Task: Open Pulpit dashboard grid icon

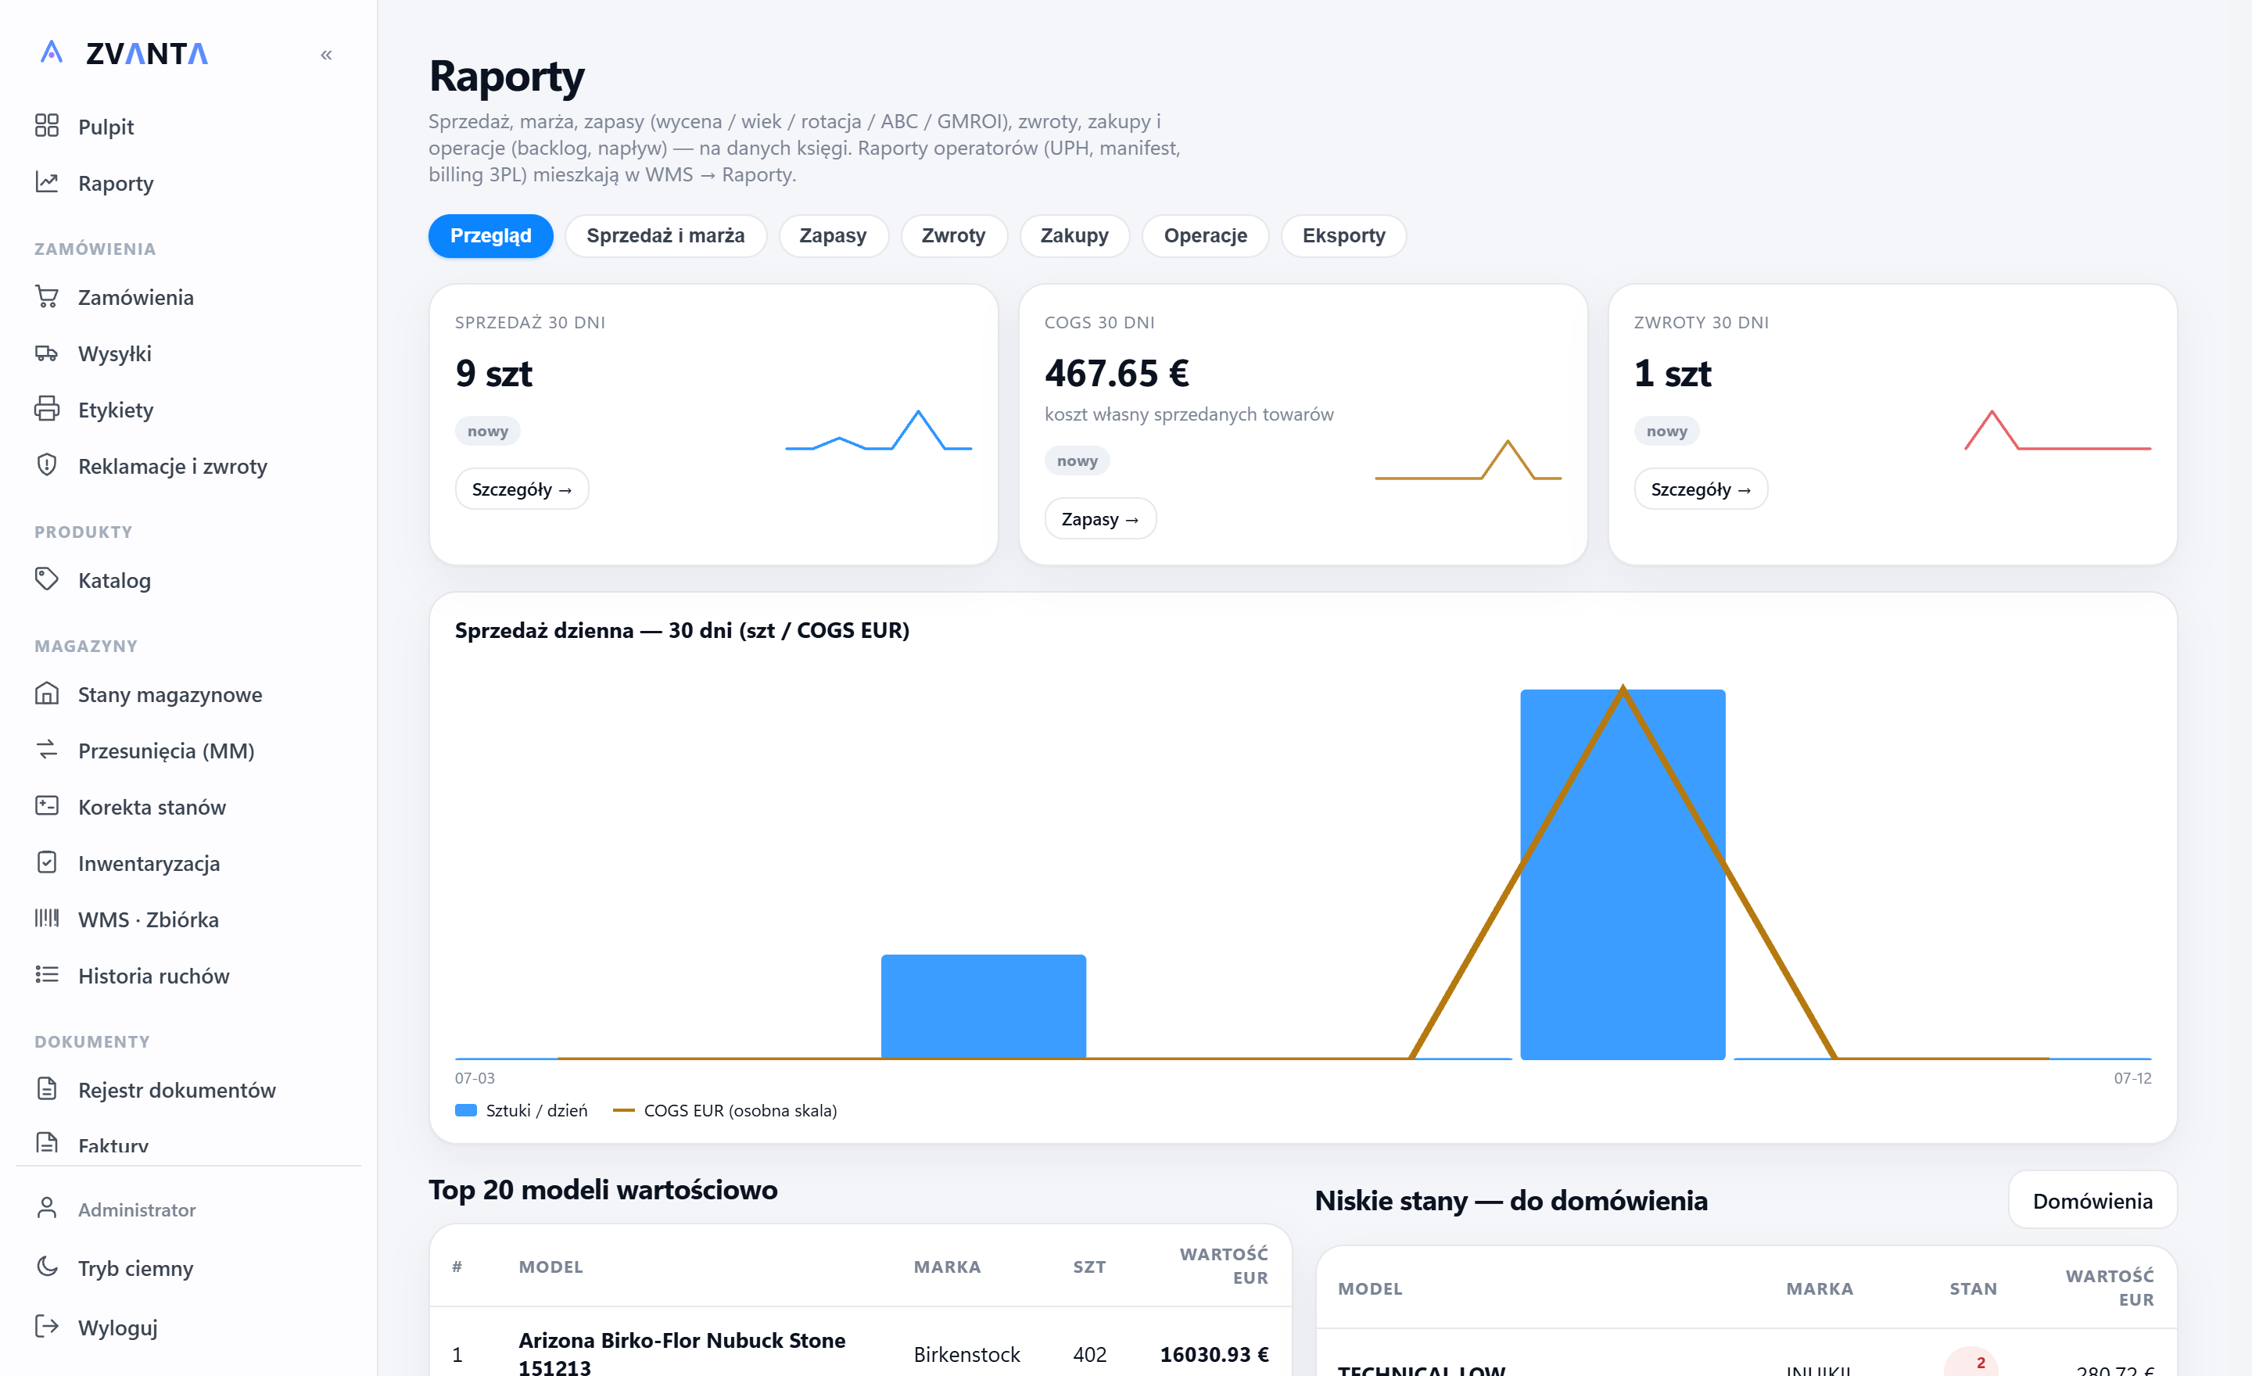Action: coord(47,126)
